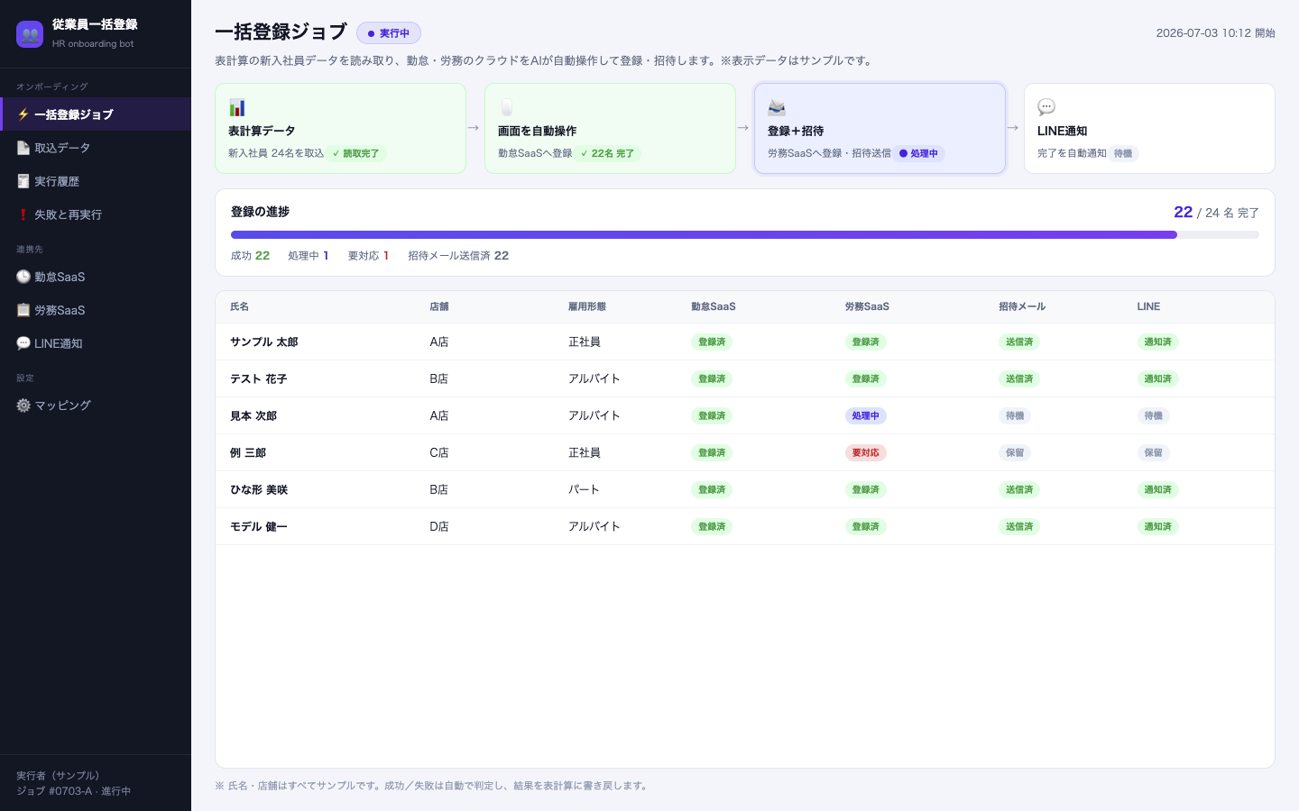Screen dimensions: 1299x811
Task: Select the 表計算データ step card
Action: (340, 128)
